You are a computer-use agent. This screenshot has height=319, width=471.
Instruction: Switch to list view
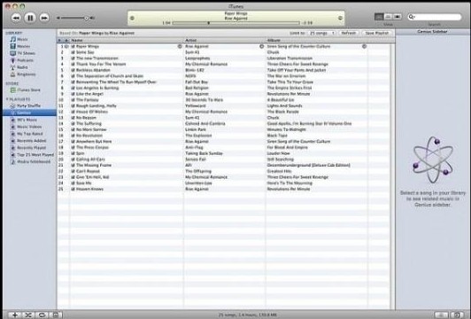tap(379, 17)
